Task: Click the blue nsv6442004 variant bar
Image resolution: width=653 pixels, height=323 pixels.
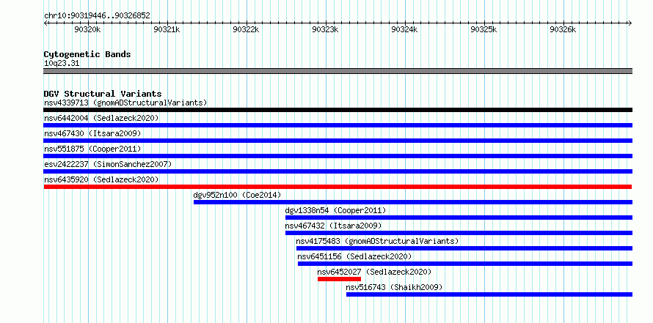Action: tap(338, 125)
